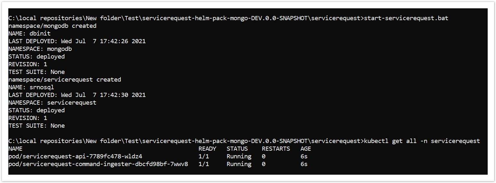
Task: Click the start-servicerequest.bat command text
Action: point(406,18)
